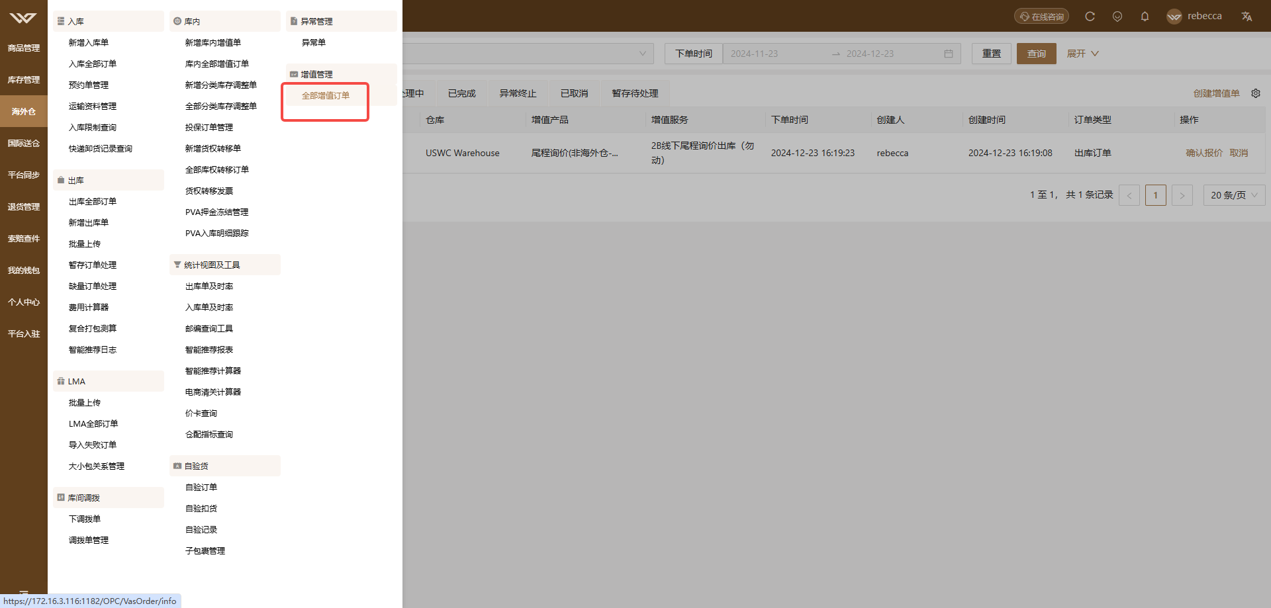Open 国际送仓 in left sidebar
The width and height of the screenshot is (1271, 608).
point(24,143)
